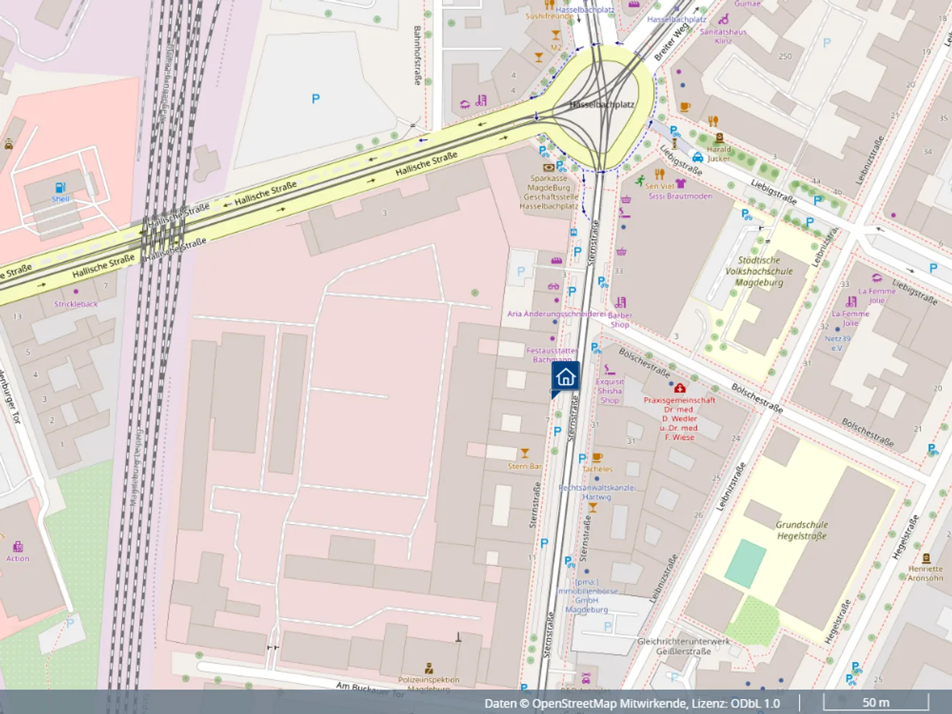Select the Sparkasse Magdeburg ATM icon
This screenshot has height=714, width=952.
click(548, 167)
